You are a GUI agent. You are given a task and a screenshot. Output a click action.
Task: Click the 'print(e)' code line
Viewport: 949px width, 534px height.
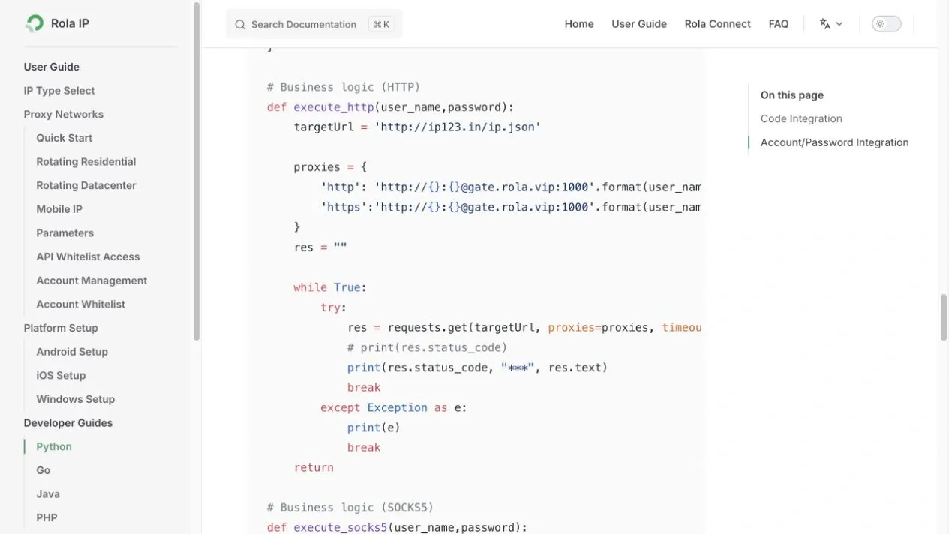[374, 427]
